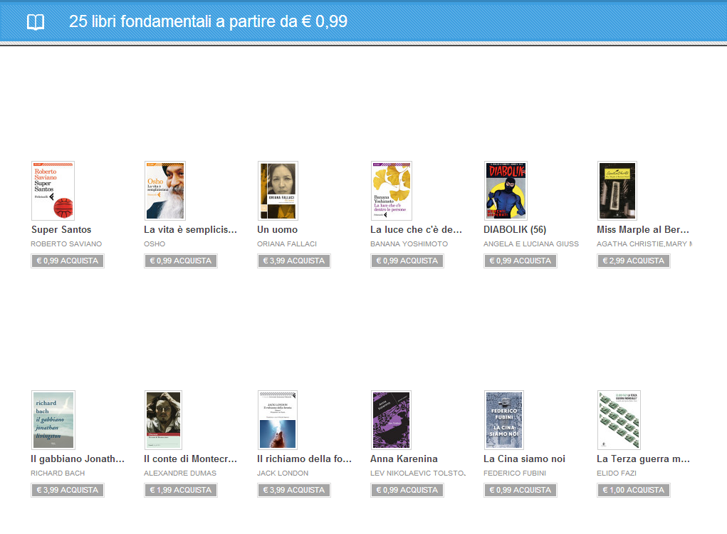Viewport: 727px width, 534px height.
Task: Buy Un uomo for € 3,99
Action: click(x=294, y=261)
